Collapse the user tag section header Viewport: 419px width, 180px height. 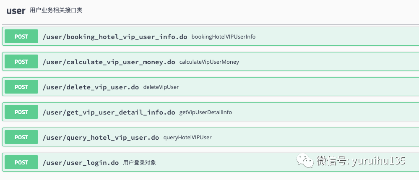(16, 11)
